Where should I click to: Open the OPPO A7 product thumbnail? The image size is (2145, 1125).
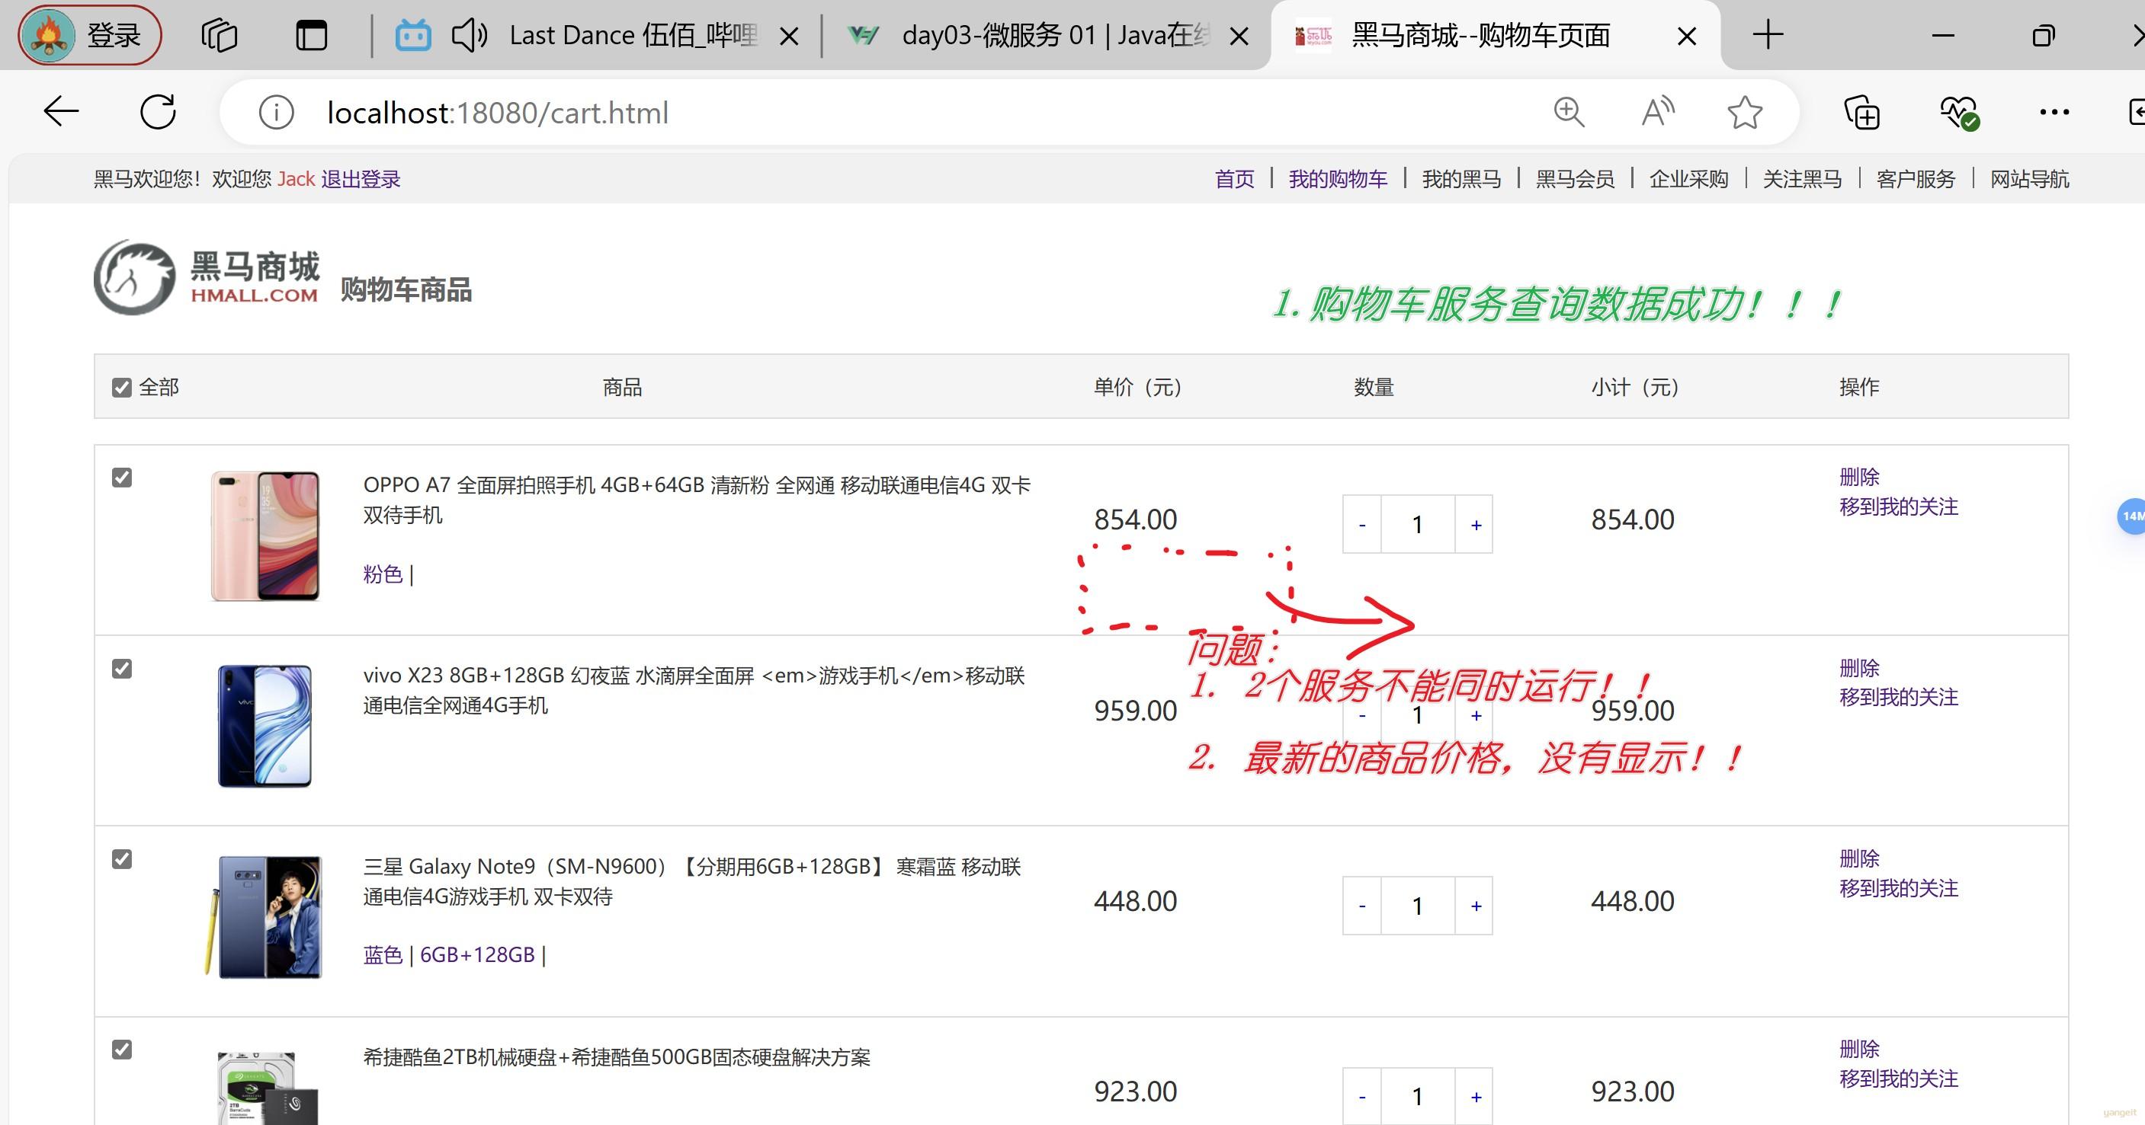[265, 536]
